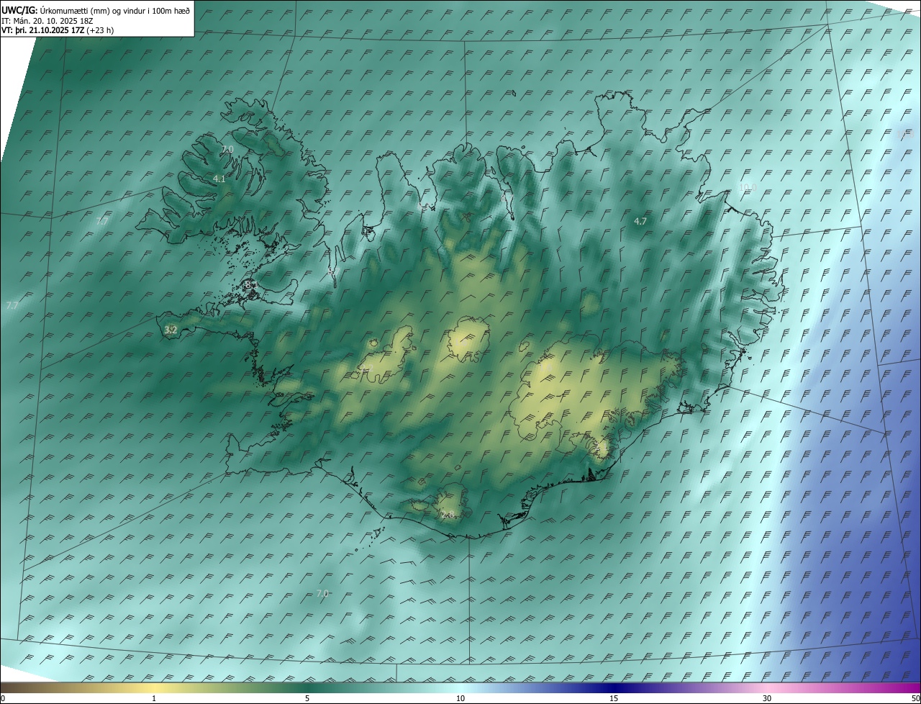
Task: Click the 7.0 label over sea south of Iceland
Action: [322, 593]
